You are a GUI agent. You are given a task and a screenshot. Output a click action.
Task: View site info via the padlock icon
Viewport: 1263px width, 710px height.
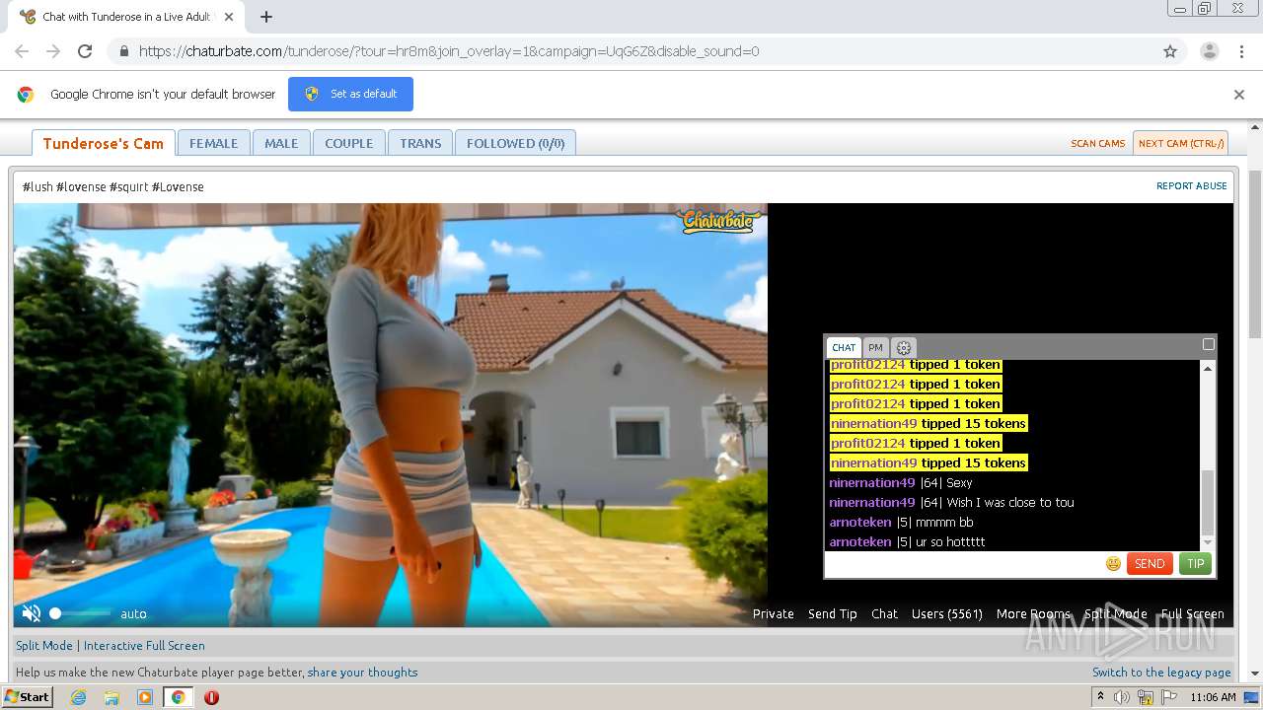tap(123, 51)
